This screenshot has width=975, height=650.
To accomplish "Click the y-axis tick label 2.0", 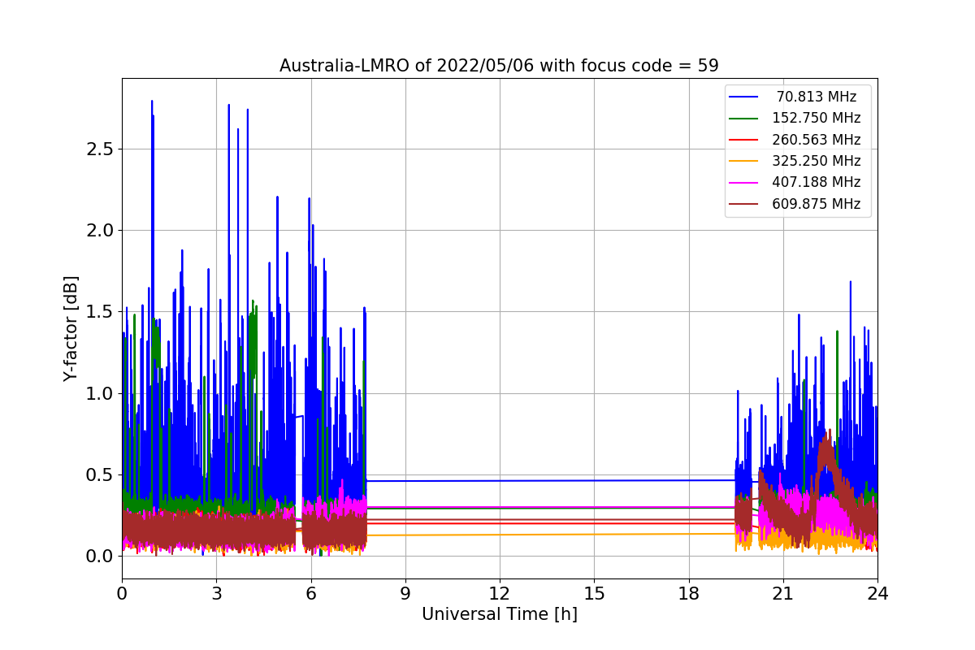I will click(x=99, y=231).
